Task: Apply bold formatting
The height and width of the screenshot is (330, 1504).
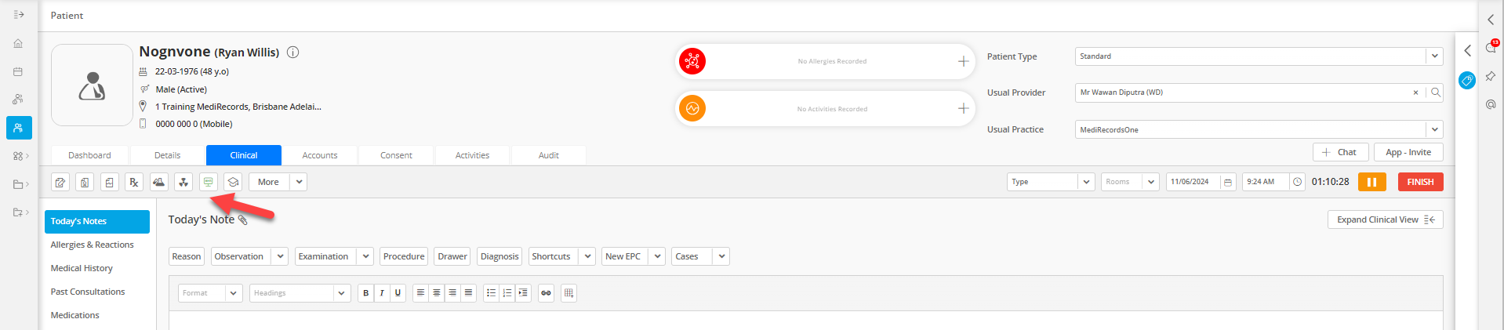Action: point(365,293)
